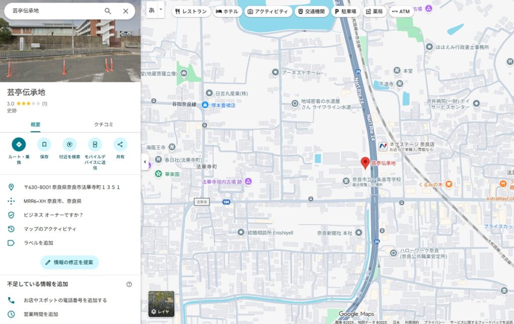The width and height of the screenshot is (514, 324).
Task: Filter map by ホテル chip
Action: (x=227, y=12)
